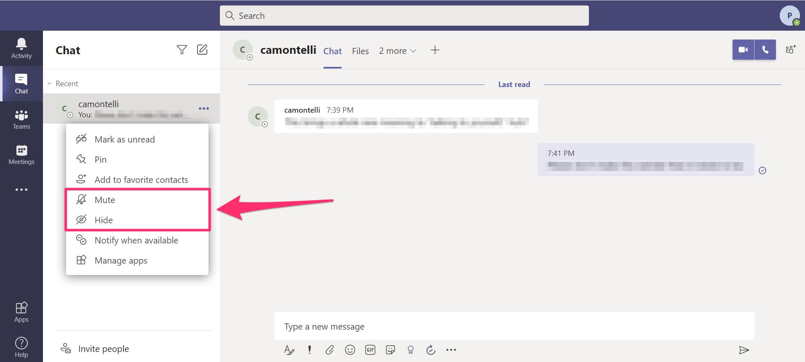Click the Search box
Image resolution: width=805 pixels, height=362 pixels.
[404, 16]
